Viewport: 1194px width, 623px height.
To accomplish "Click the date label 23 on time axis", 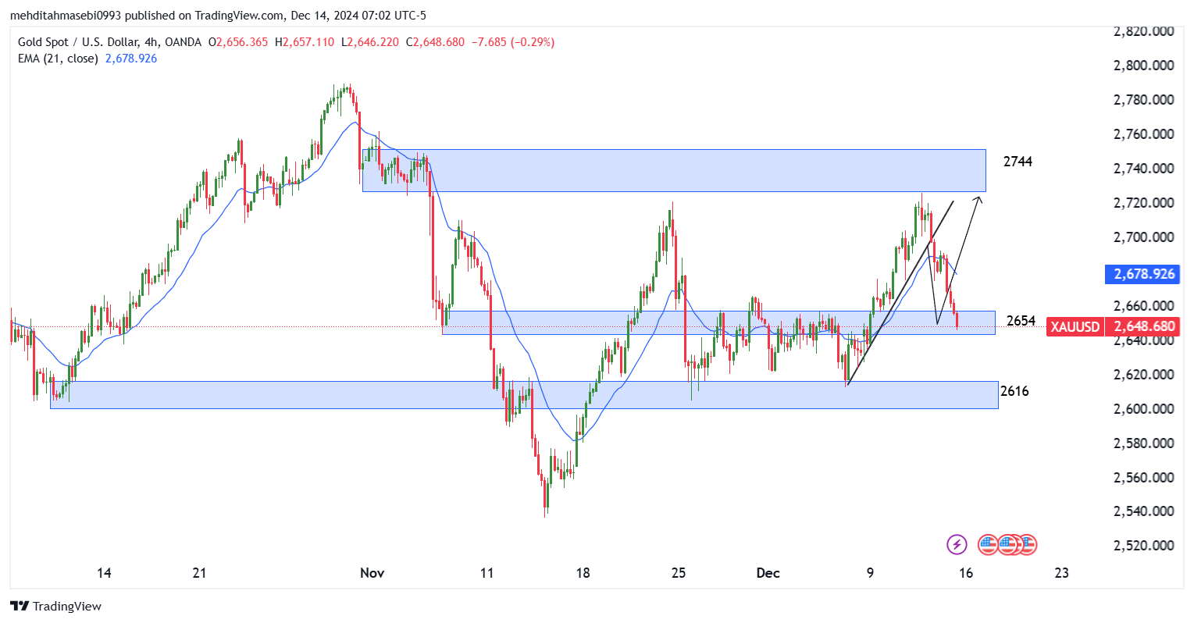I will point(1061,573).
